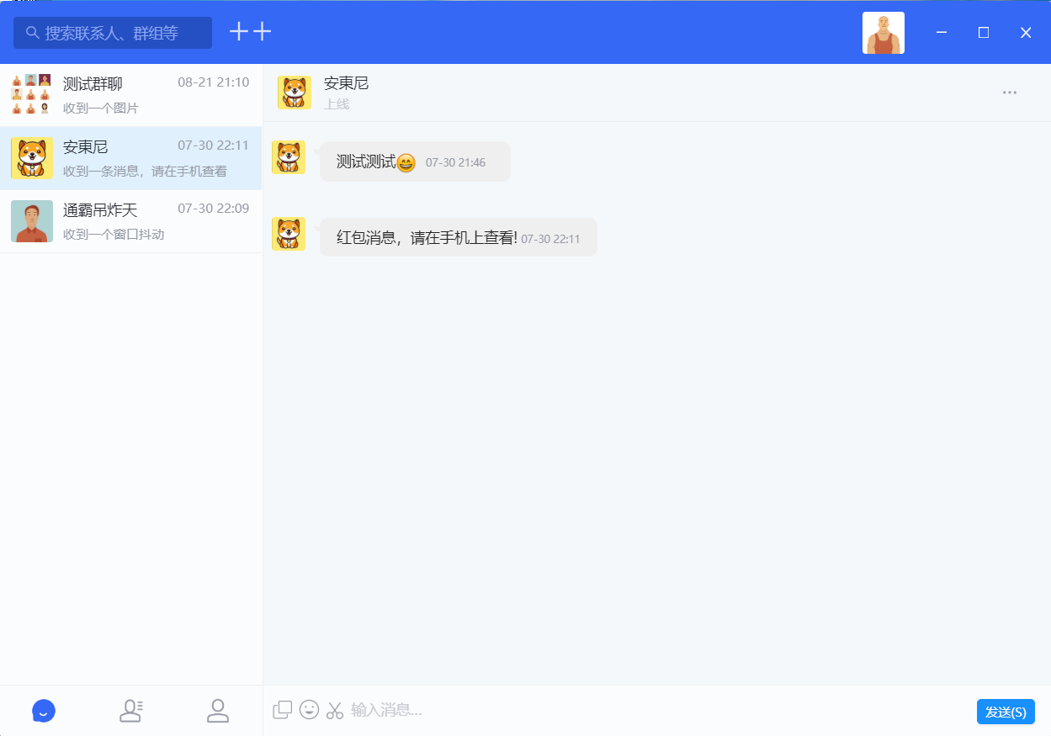Click 安東尼's name in chat header
Screen dimensions: 1051x736
tap(347, 83)
